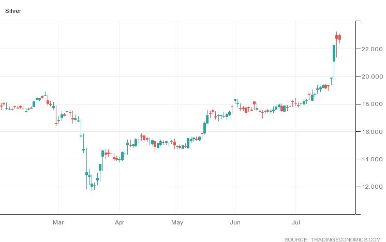
Task: Select the Mar label on the time axis
Action: click(58, 223)
